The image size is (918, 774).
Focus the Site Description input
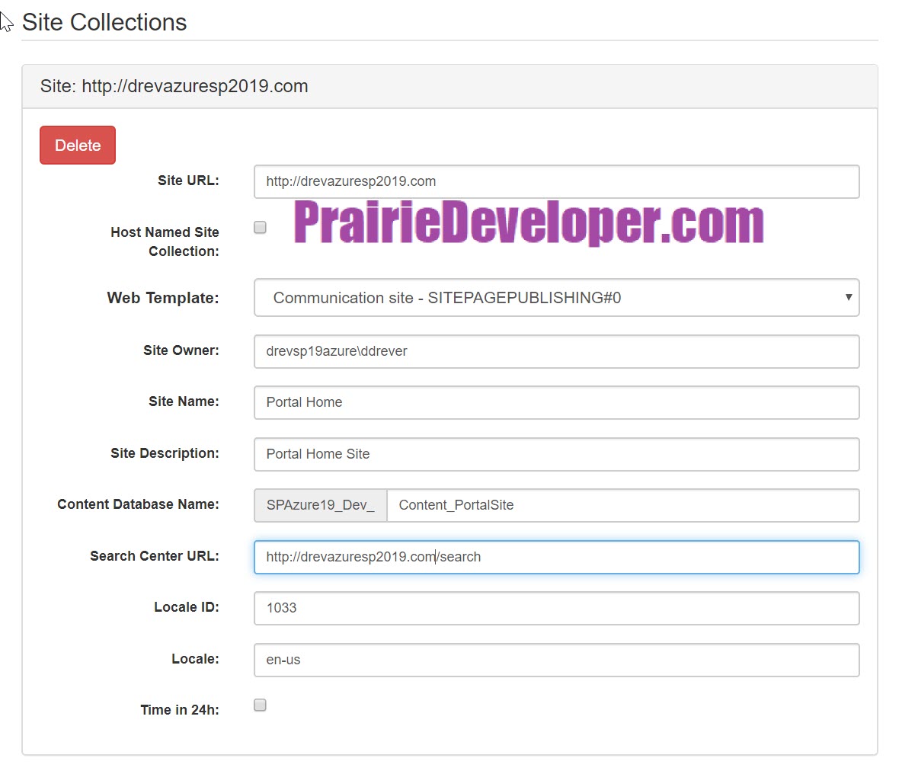pos(556,454)
